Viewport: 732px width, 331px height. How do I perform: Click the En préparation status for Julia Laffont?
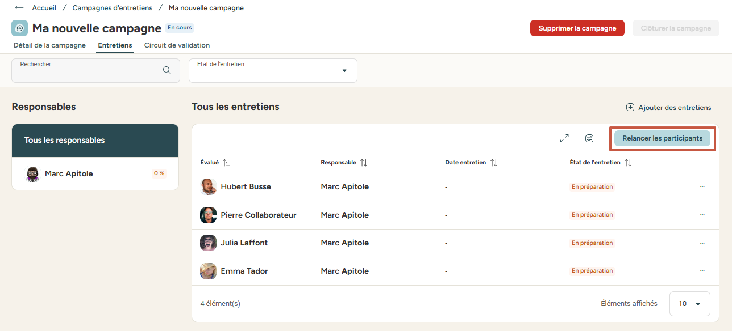pyautogui.click(x=592, y=243)
